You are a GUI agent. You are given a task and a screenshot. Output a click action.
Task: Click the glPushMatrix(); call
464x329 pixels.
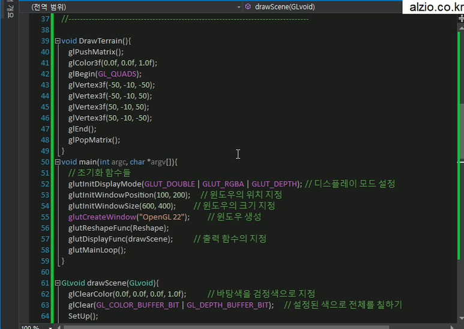[96, 52]
